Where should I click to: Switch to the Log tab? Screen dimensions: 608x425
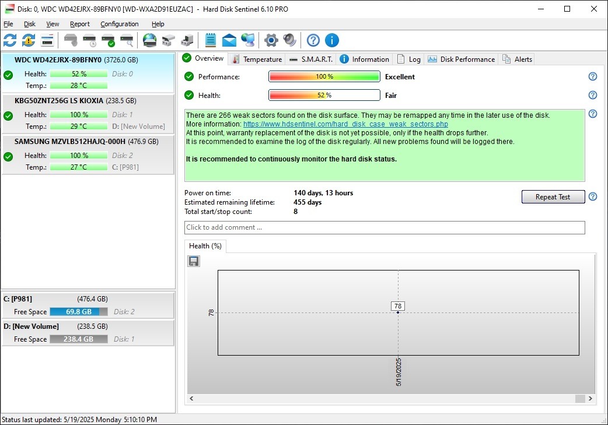pyautogui.click(x=409, y=59)
